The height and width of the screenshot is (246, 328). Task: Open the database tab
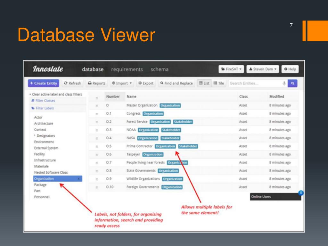click(x=93, y=69)
